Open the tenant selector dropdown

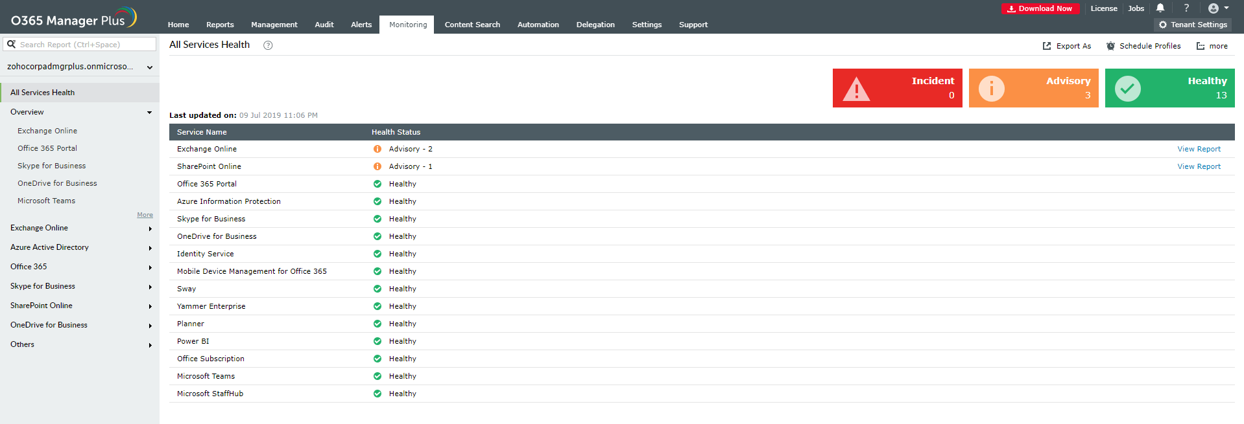80,67
